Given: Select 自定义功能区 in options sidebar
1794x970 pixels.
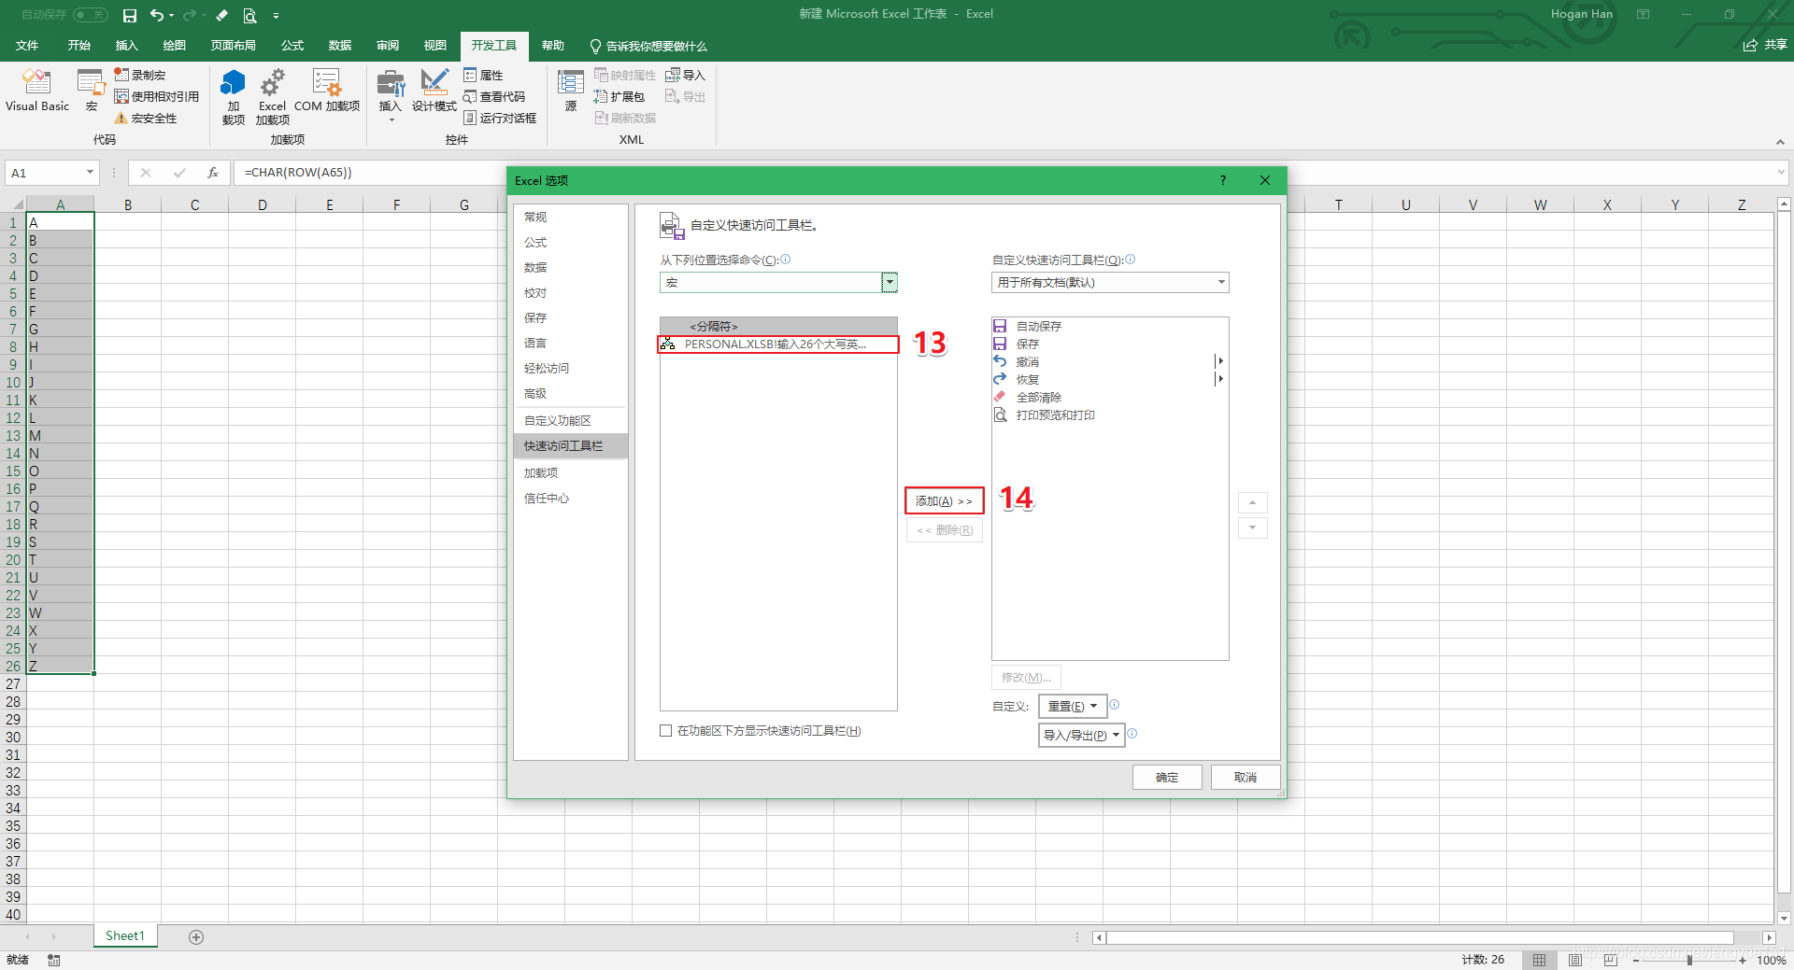Looking at the screenshot, I should [570, 420].
